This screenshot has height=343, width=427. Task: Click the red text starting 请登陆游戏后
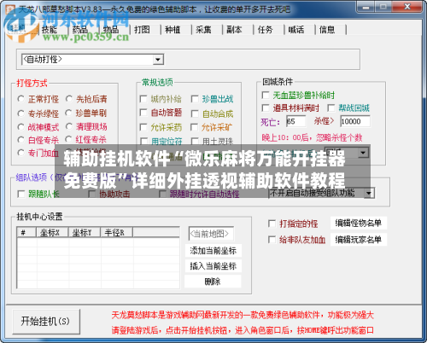[243, 330]
